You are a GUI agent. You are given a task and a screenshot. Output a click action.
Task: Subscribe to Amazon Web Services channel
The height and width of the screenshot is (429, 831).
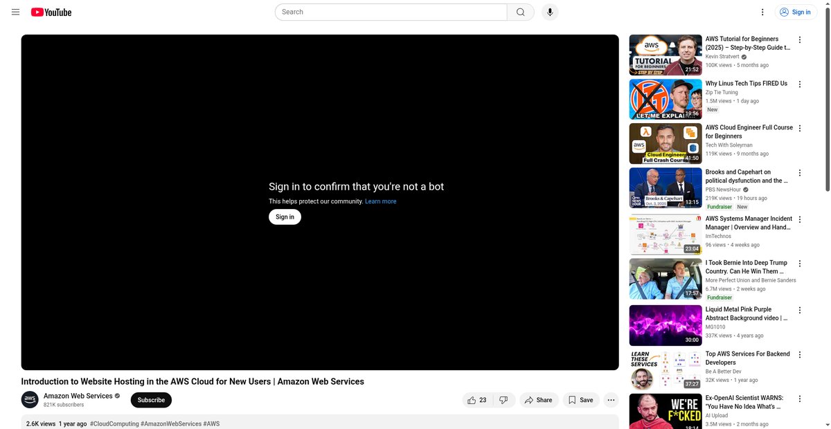coord(151,400)
